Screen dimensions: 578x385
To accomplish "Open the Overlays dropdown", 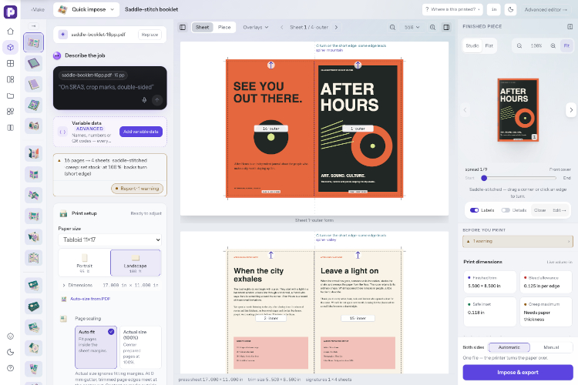I will click(255, 27).
